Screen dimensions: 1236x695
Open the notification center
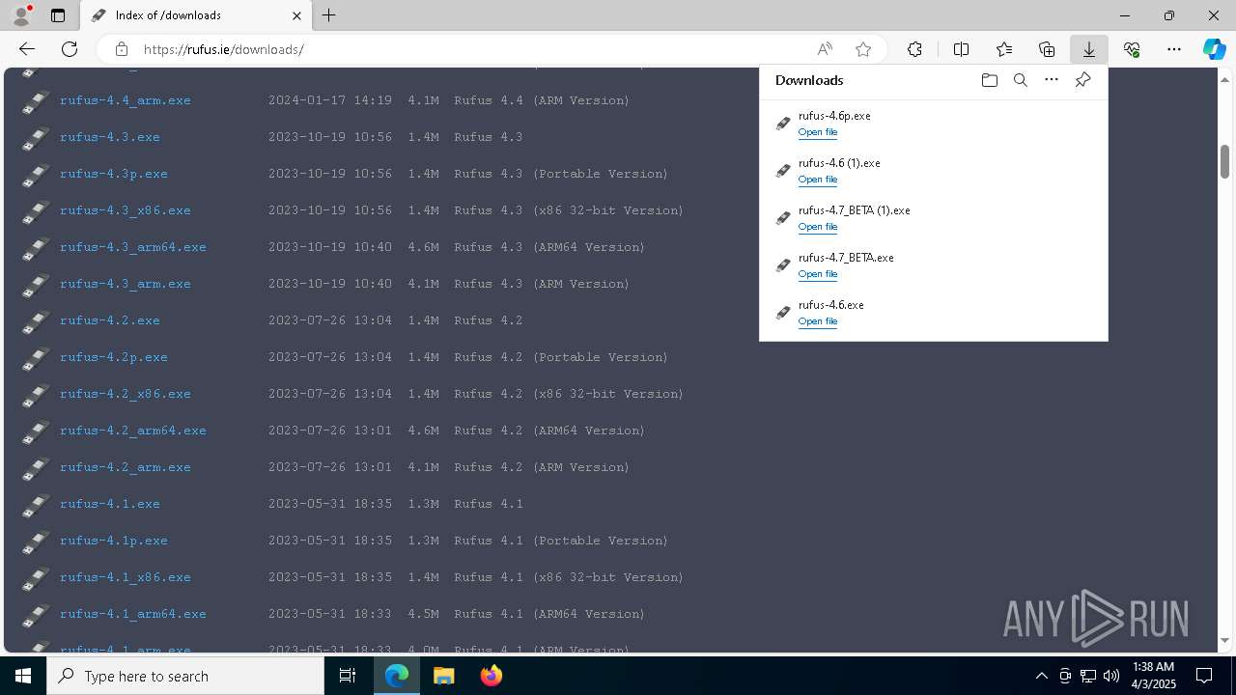tap(1204, 676)
